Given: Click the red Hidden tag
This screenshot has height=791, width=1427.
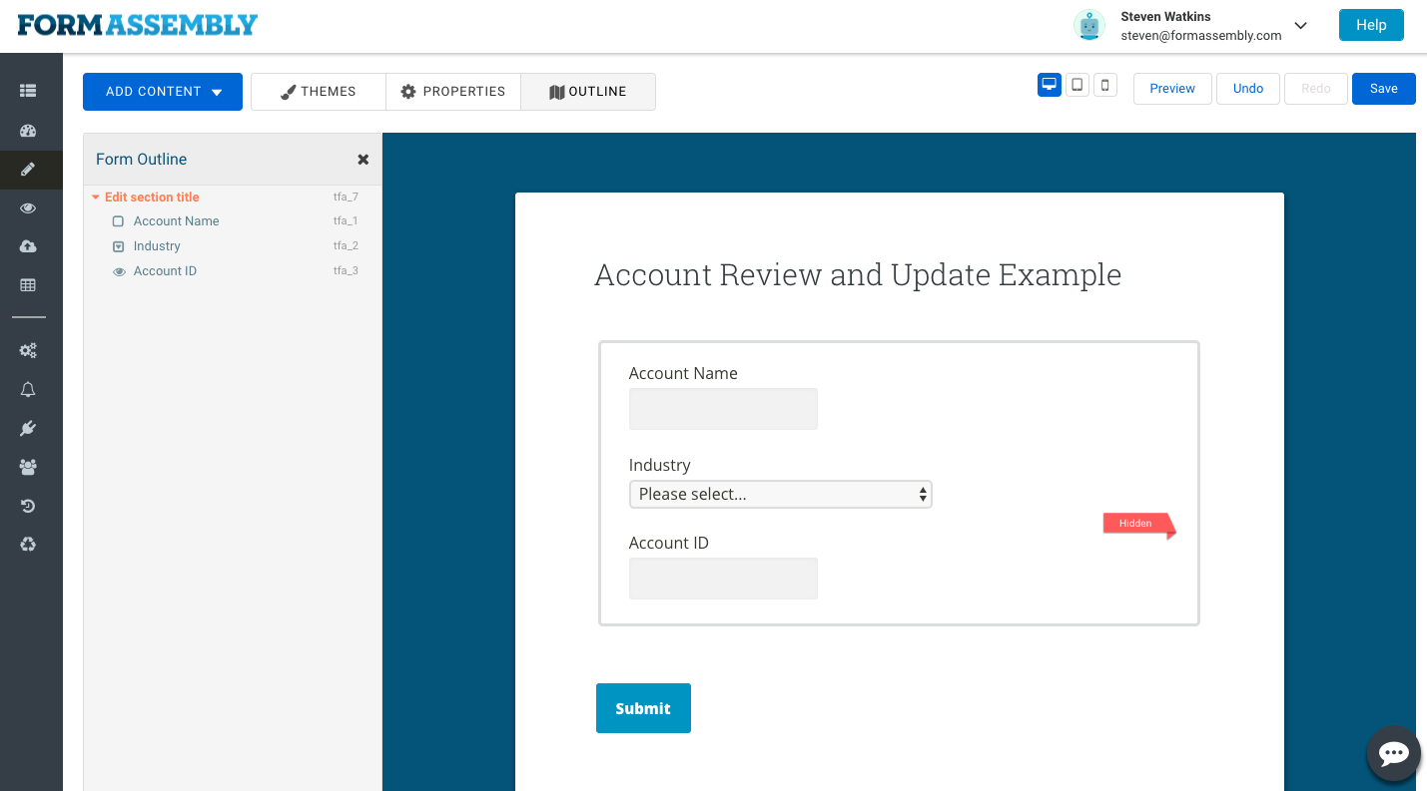Looking at the screenshot, I should [x=1139, y=525].
